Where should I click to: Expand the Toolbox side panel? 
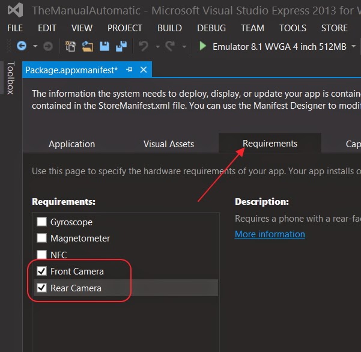(x=11, y=78)
